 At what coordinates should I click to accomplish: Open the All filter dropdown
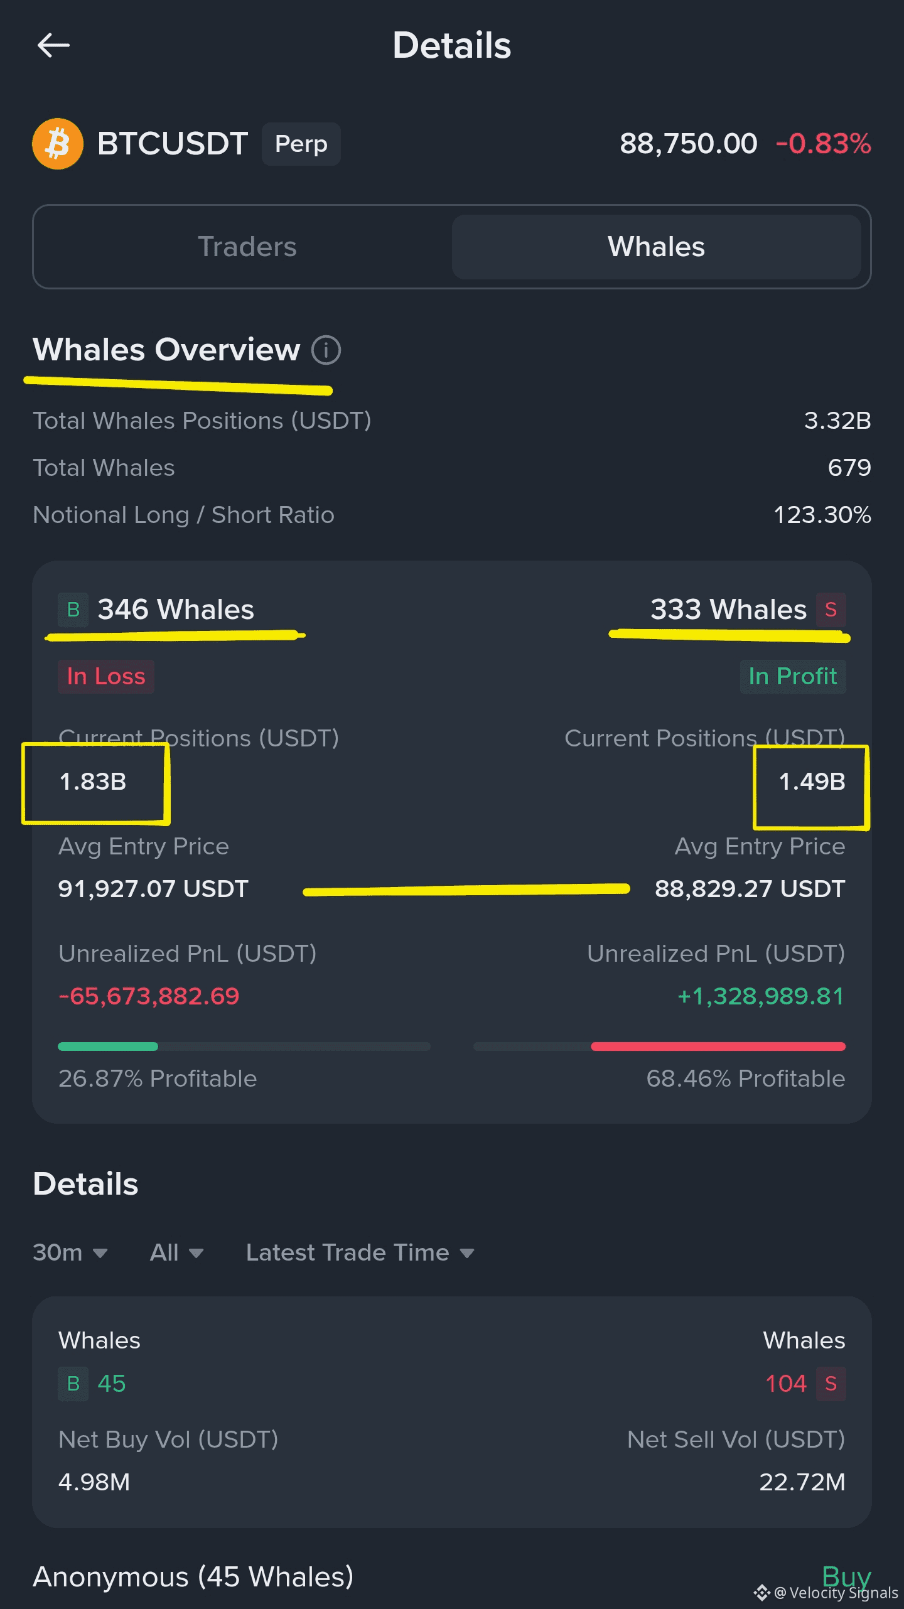176,1253
